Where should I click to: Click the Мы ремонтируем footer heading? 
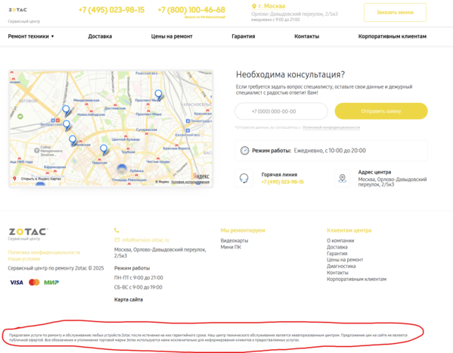coord(243,230)
